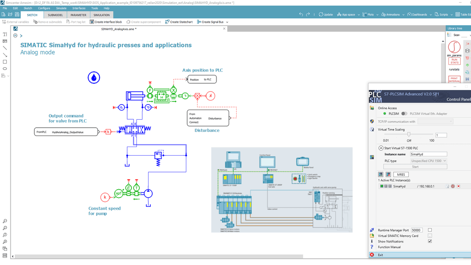This screenshot has height=265, width=471.
Task: Select the Line drawing tool
Action: (5, 48)
